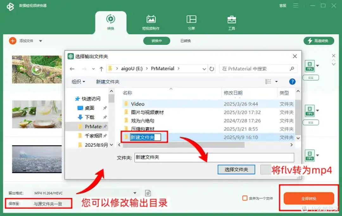Select the Video folder row
Image resolution: width=342 pixels, height=216 pixels.
(208, 104)
